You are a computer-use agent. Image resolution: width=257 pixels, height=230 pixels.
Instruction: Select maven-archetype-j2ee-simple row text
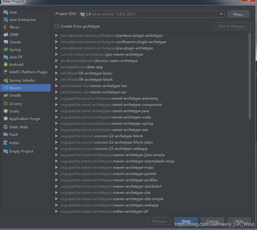(112, 155)
